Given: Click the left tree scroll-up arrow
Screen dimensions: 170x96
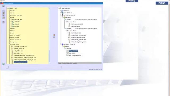Looking at the screenshot, I should point(49,8).
